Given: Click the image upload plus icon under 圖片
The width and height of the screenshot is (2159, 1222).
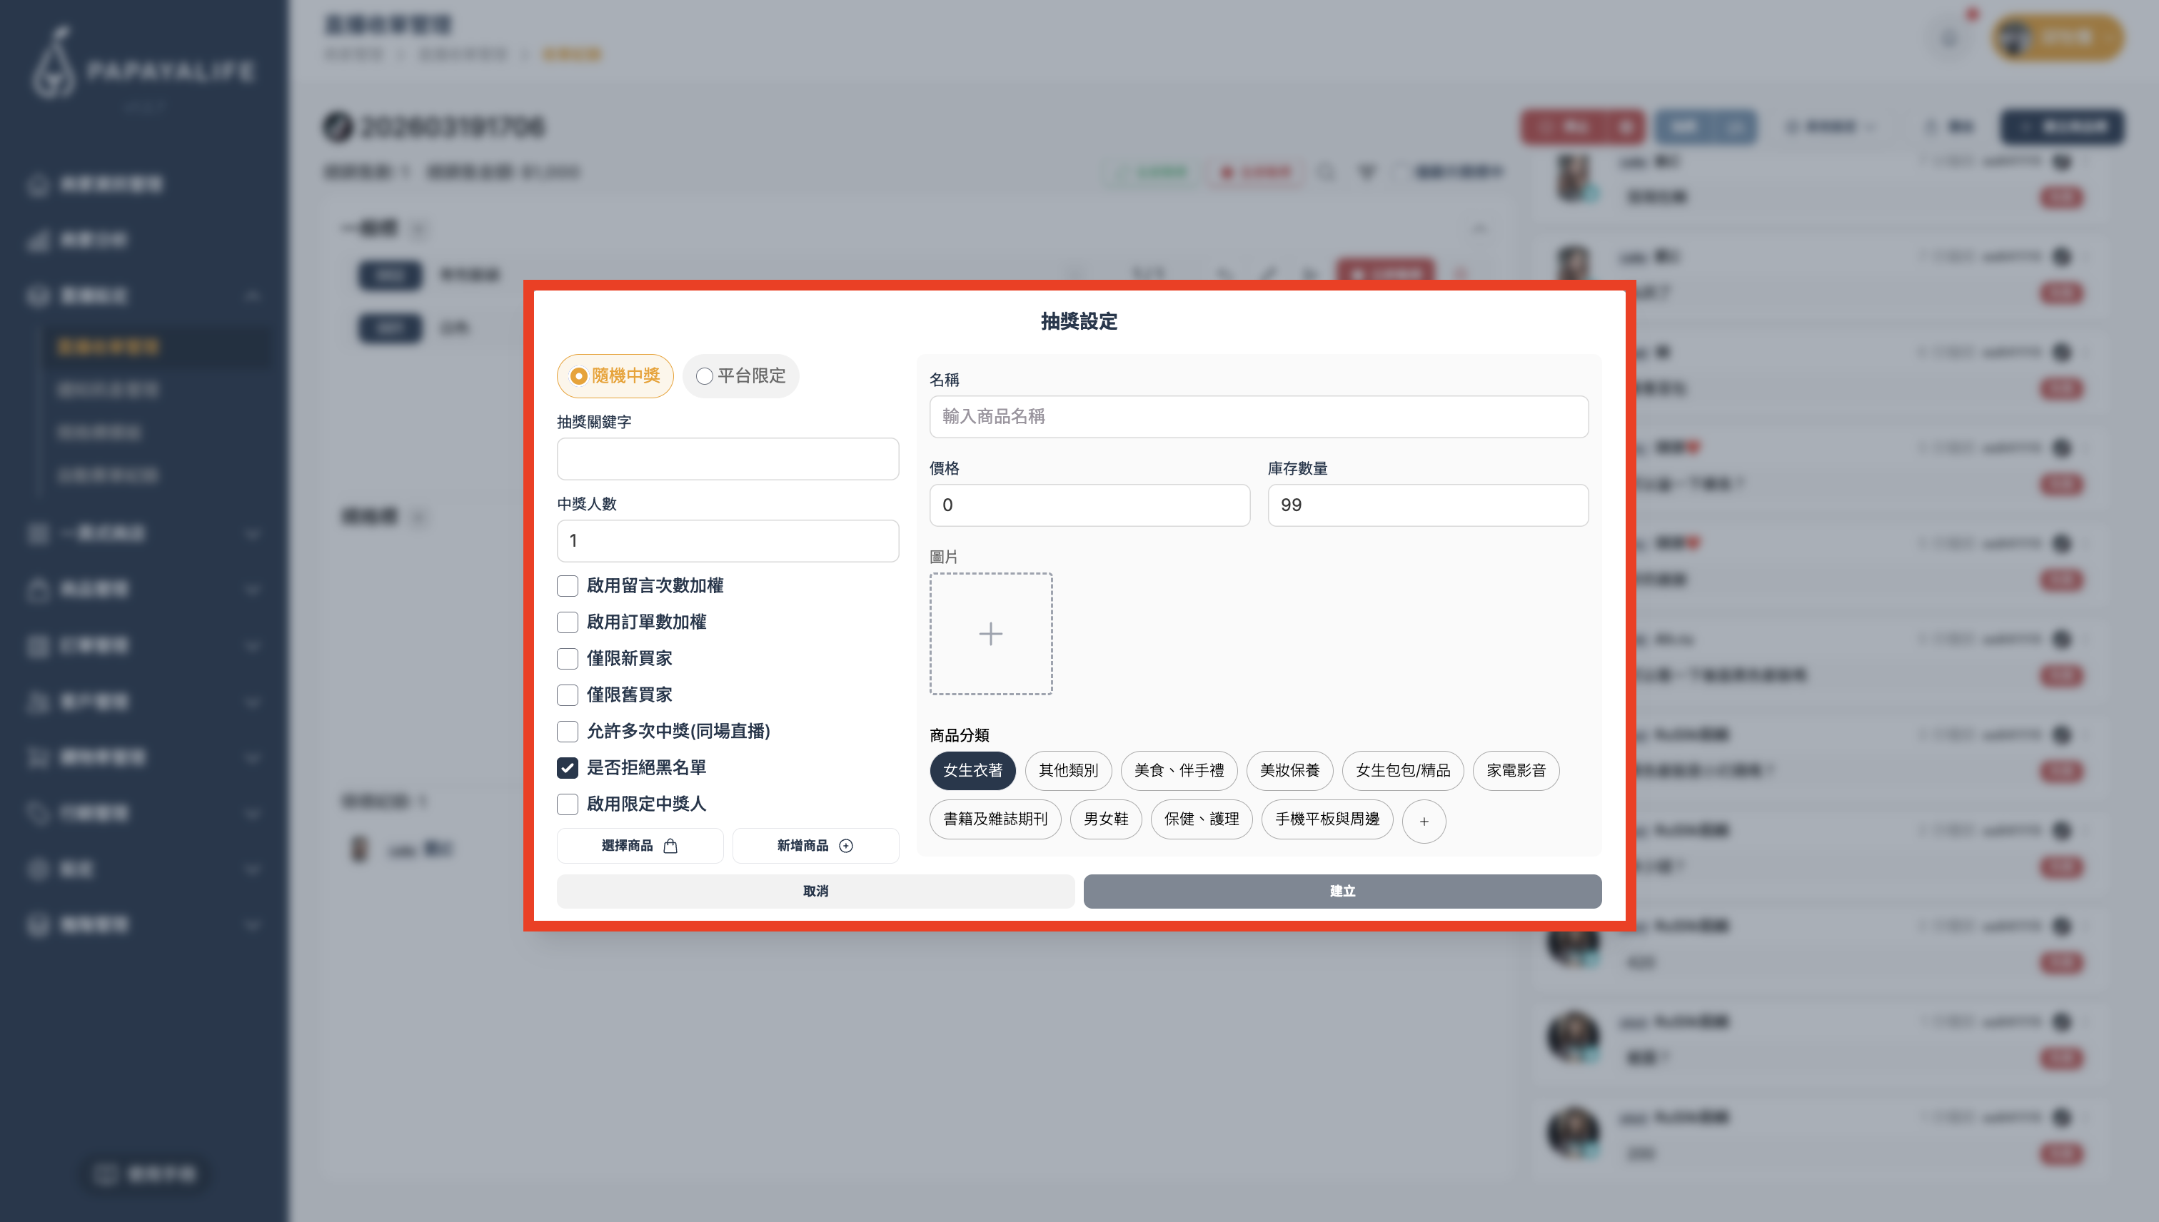Looking at the screenshot, I should click(990, 635).
